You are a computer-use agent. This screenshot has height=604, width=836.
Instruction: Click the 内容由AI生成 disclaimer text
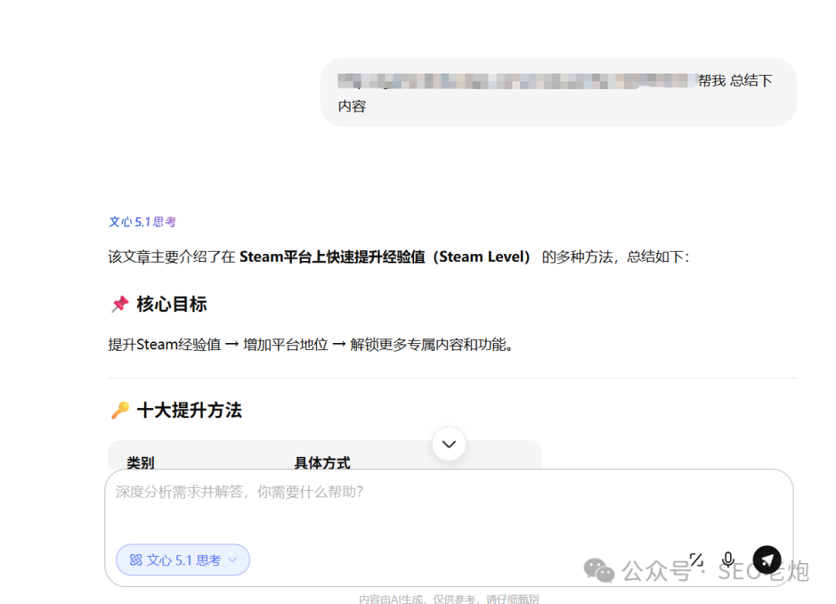(449, 599)
